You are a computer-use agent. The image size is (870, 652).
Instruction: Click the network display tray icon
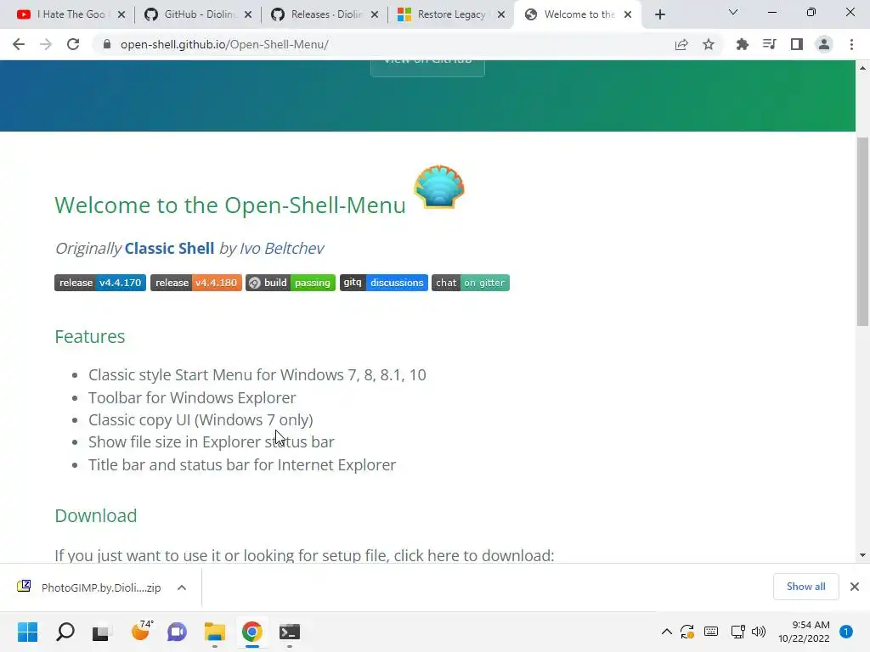click(x=737, y=632)
